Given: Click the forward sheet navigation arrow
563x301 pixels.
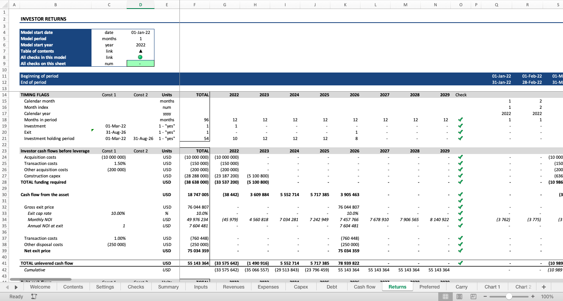Looking at the screenshot, I should 16,287.
